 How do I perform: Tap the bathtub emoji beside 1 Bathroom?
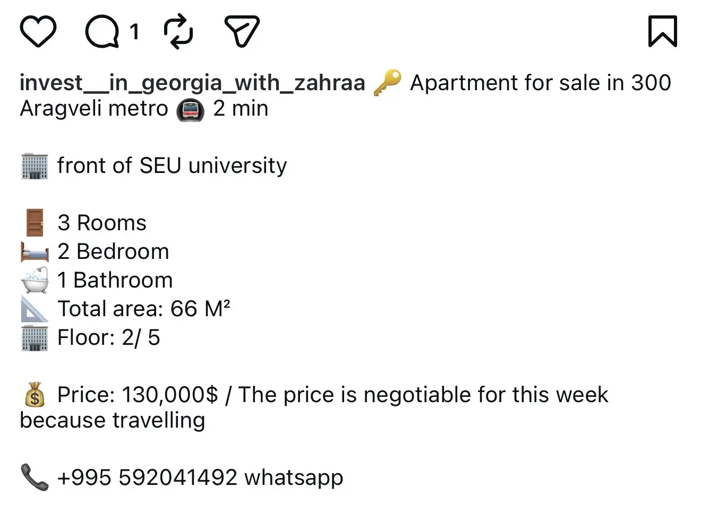[x=35, y=280]
